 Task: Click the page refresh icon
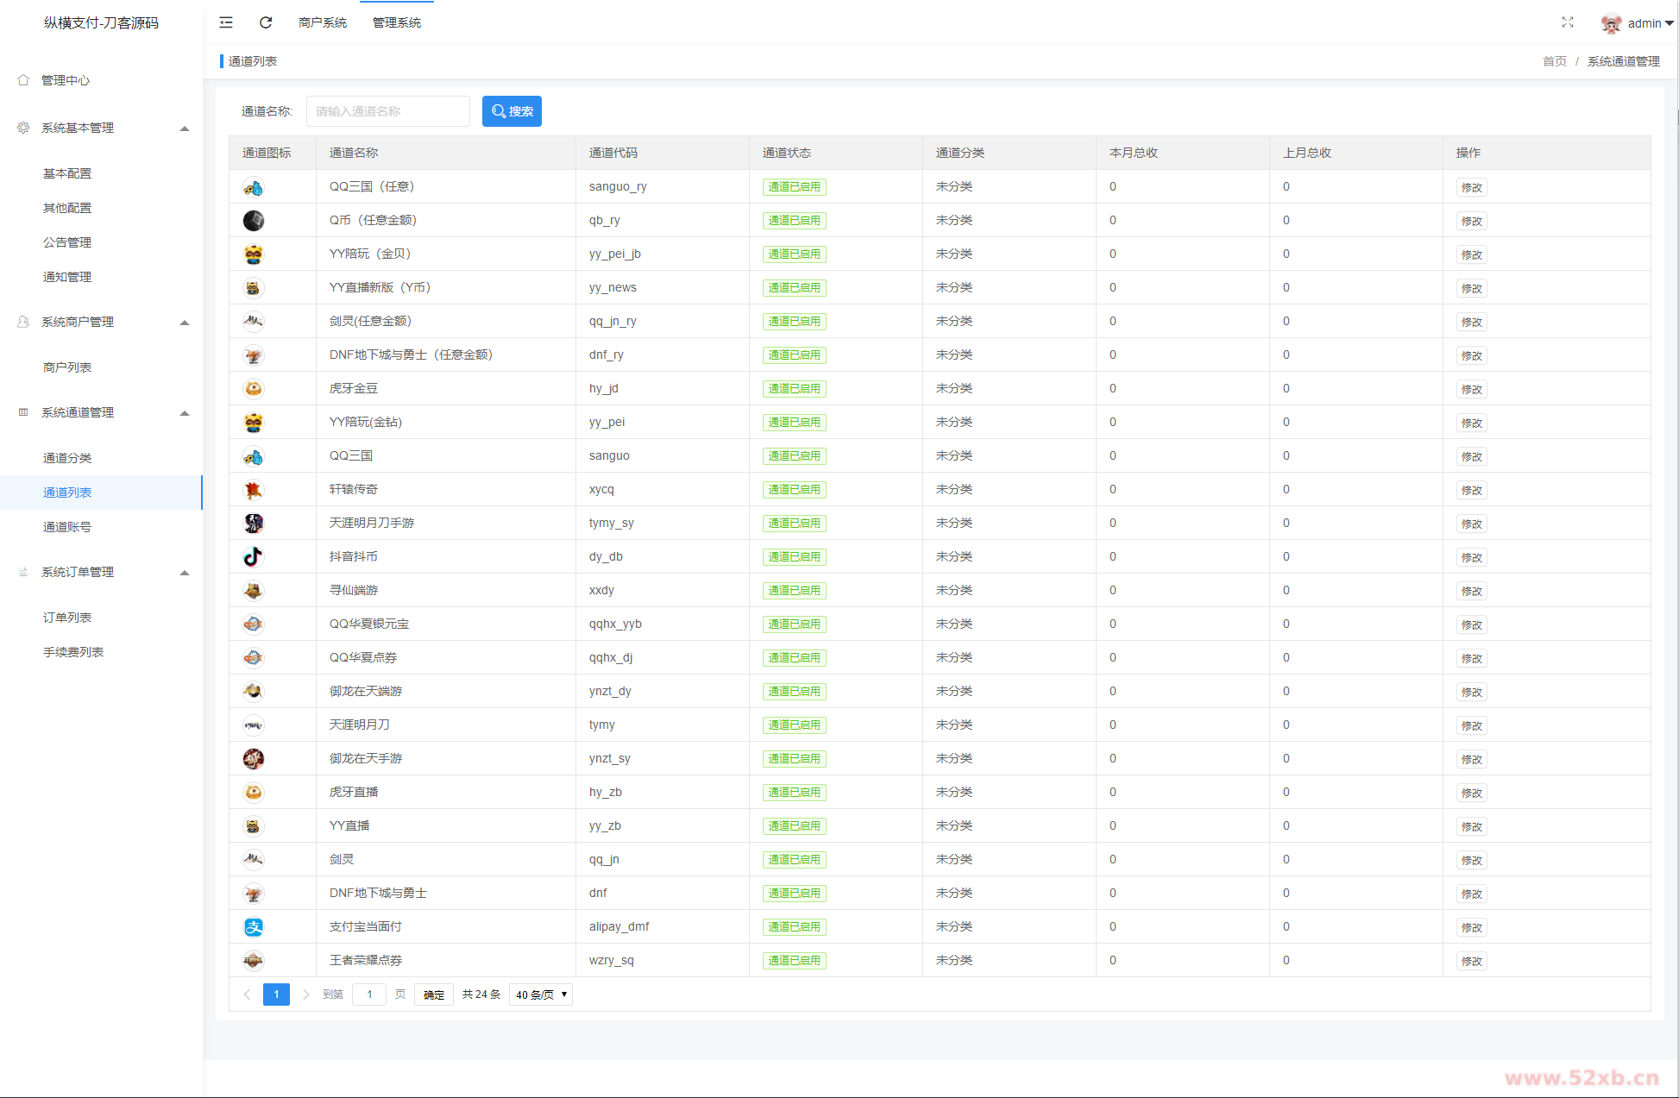(266, 22)
